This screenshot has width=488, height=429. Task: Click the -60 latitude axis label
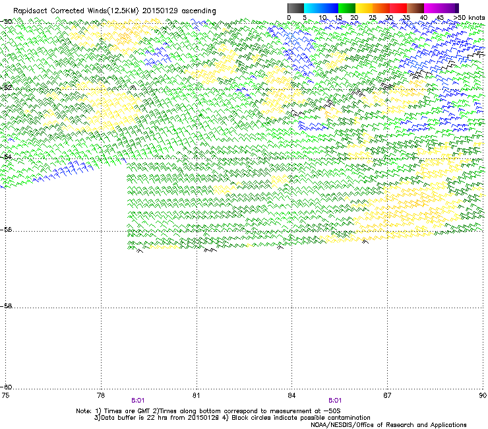pos(6,387)
